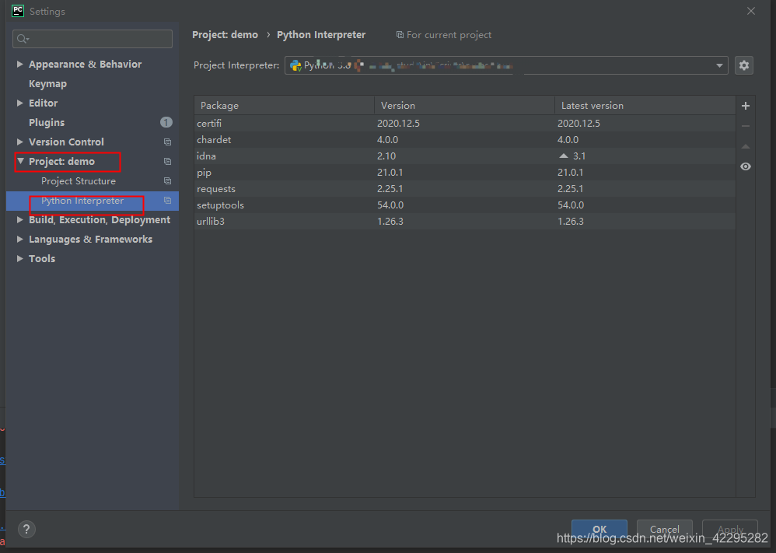Click the search magnifier icon

23,39
